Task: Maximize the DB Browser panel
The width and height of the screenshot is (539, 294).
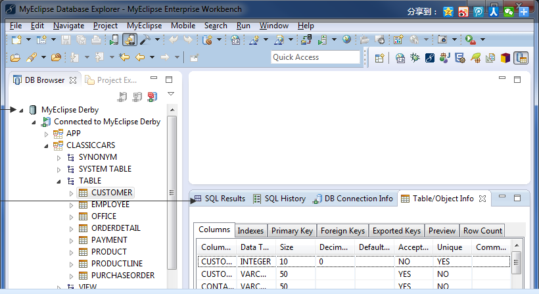Action: point(169,80)
